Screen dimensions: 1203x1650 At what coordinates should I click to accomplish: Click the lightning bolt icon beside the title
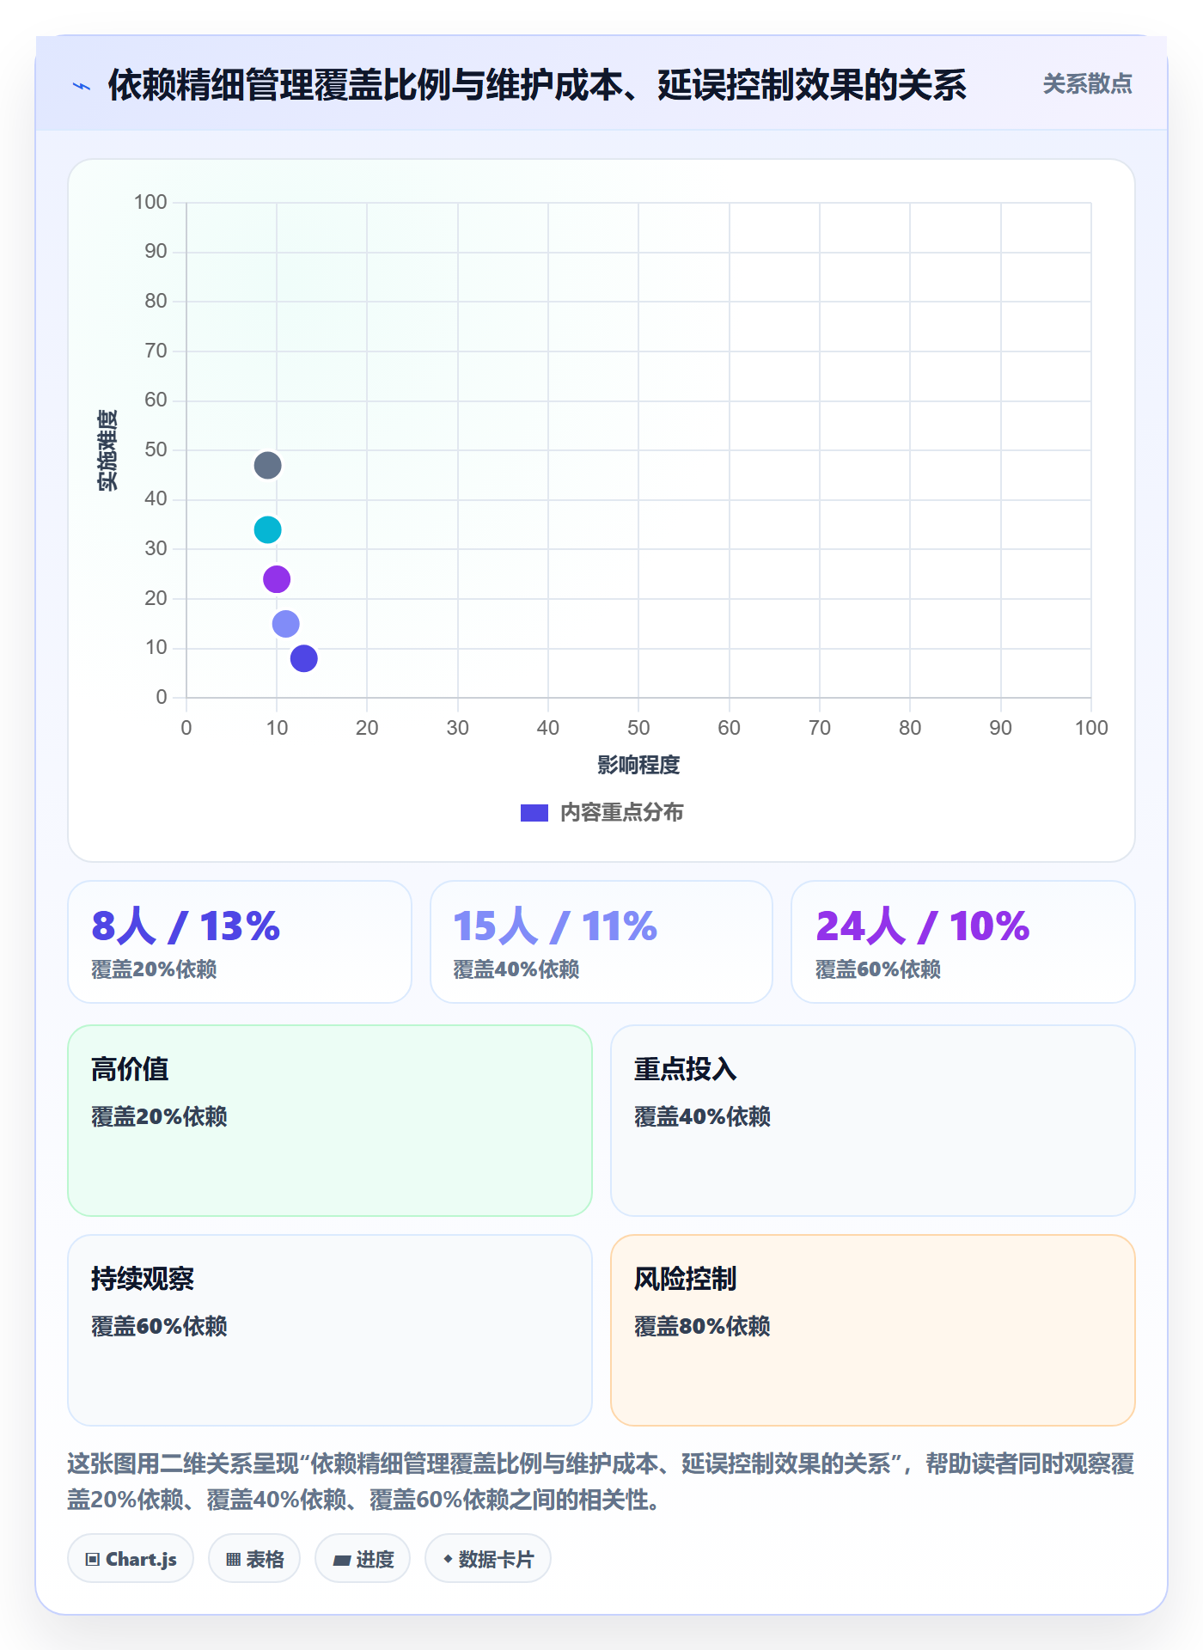82,86
